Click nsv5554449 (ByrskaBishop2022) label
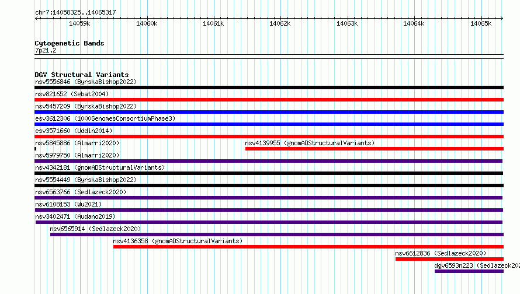The height and width of the screenshot is (294, 520). [x=86, y=180]
